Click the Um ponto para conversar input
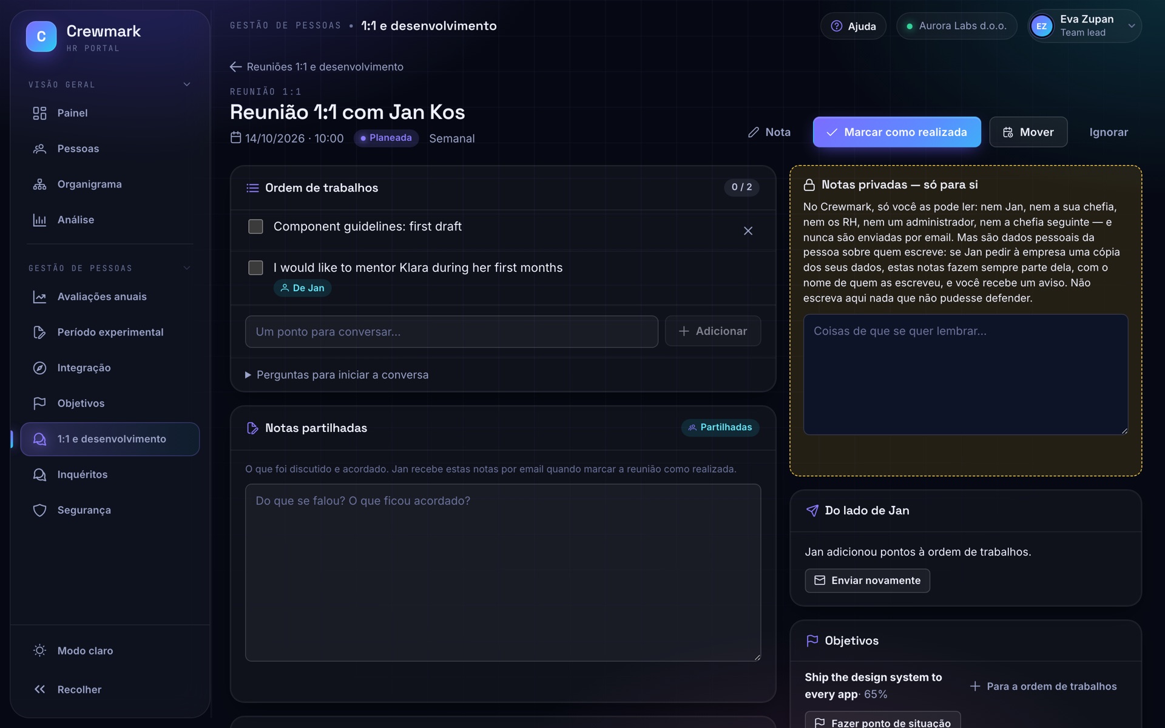Image resolution: width=1165 pixels, height=728 pixels. [x=451, y=332]
